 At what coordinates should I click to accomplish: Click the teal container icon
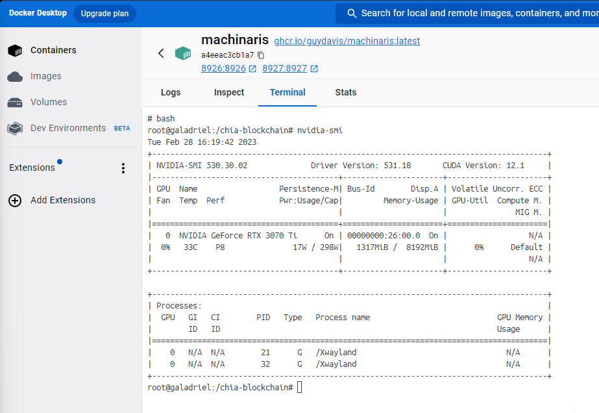tap(183, 53)
